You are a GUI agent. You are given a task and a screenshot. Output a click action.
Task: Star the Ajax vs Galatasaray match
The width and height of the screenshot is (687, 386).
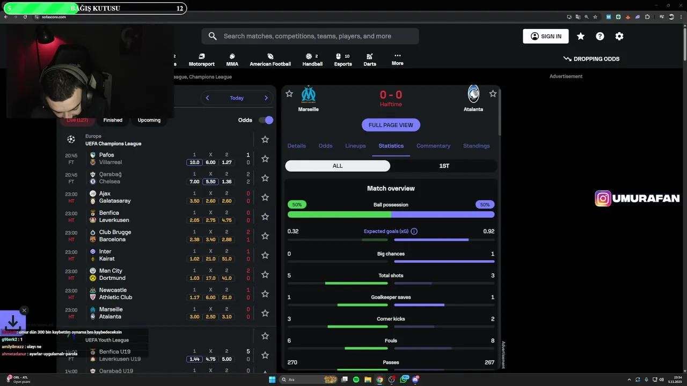click(265, 197)
